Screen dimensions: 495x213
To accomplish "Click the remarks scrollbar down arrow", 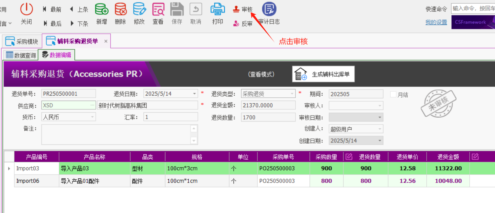I will pos(194,141).
